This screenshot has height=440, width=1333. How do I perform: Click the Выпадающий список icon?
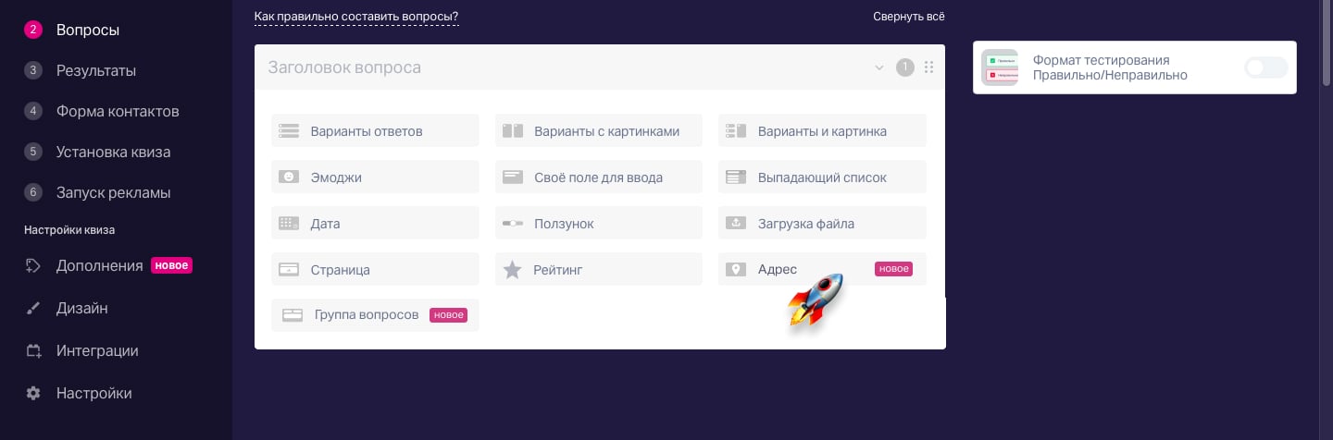[736, 177]
